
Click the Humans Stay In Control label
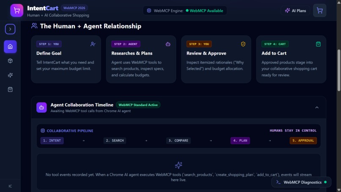tap(293, 131)
